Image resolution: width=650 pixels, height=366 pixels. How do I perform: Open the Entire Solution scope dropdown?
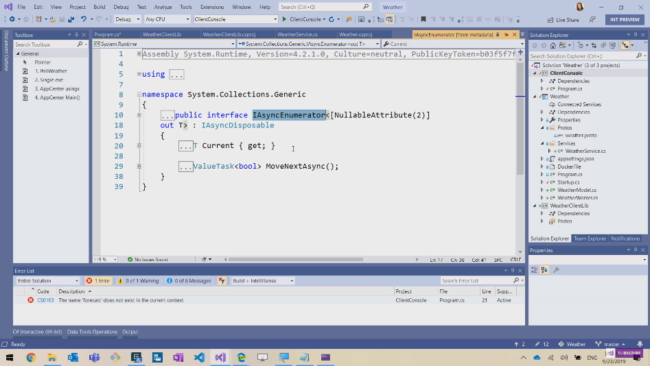coord(47,280)
